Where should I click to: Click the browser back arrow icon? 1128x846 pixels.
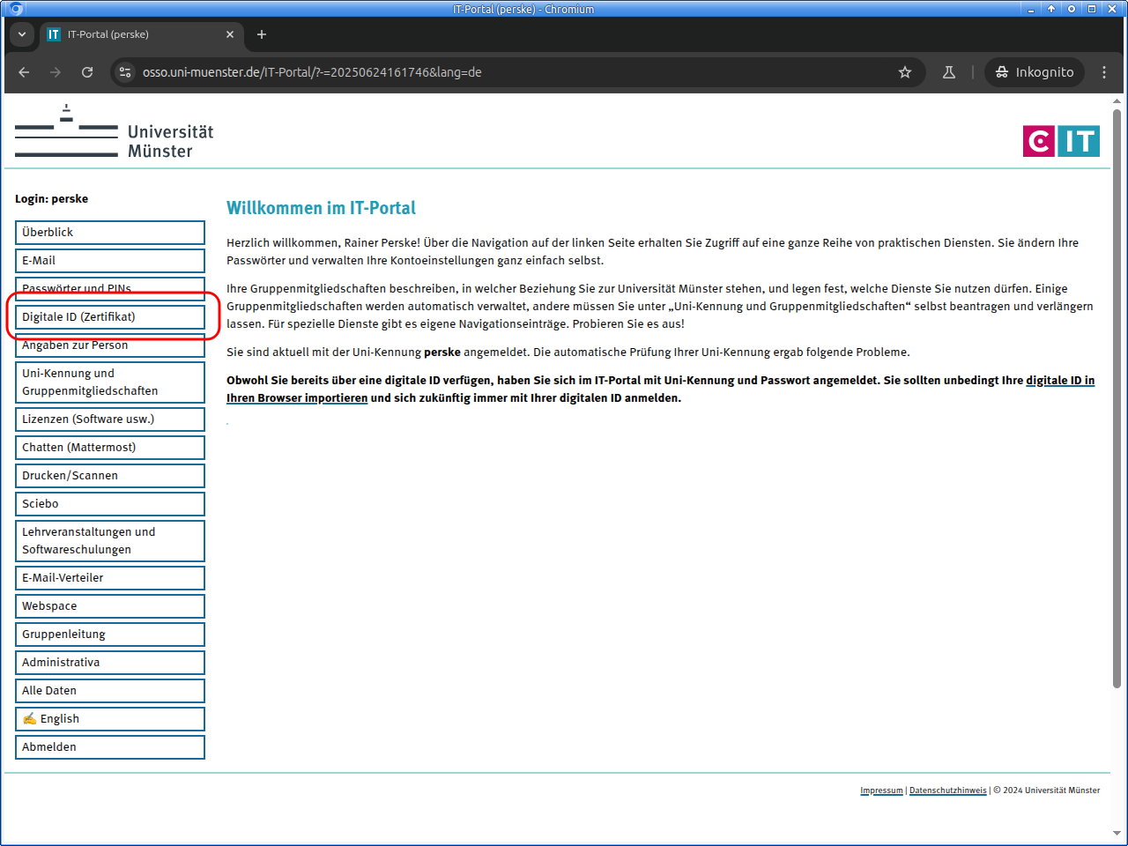[x=24, y=72]
